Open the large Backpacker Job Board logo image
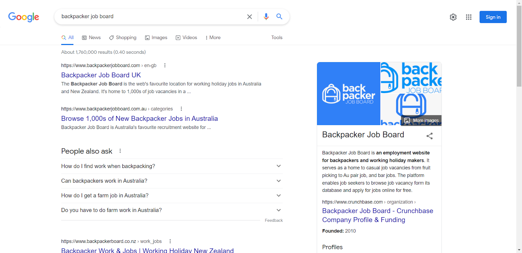The height and width of the screenshot is (253, 522). coord(348,94)
